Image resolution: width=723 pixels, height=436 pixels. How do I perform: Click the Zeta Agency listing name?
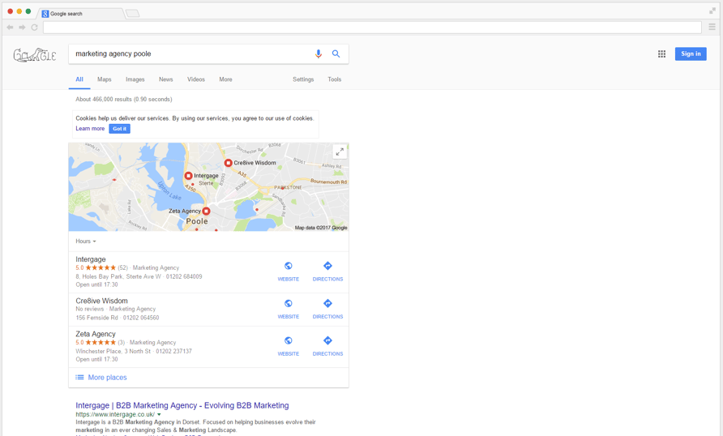pyautogui.click(x=96, y=334)
